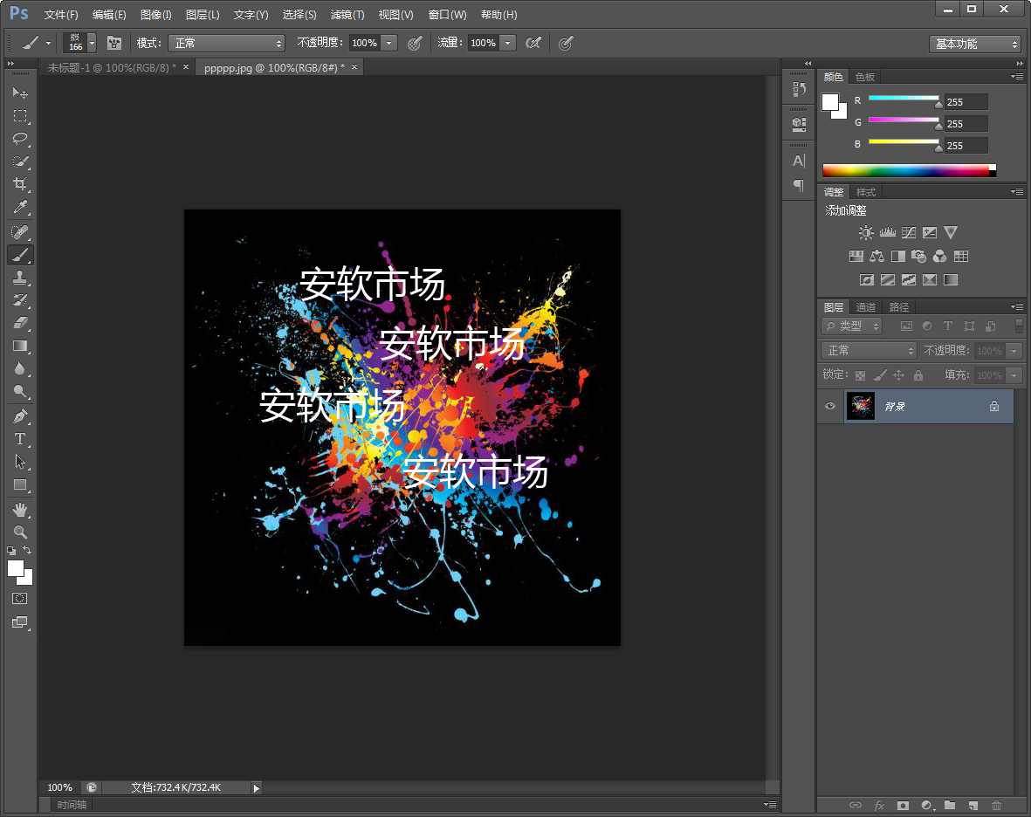Open the Character panel icon
1031x817 pixels.
click(799, 161)
